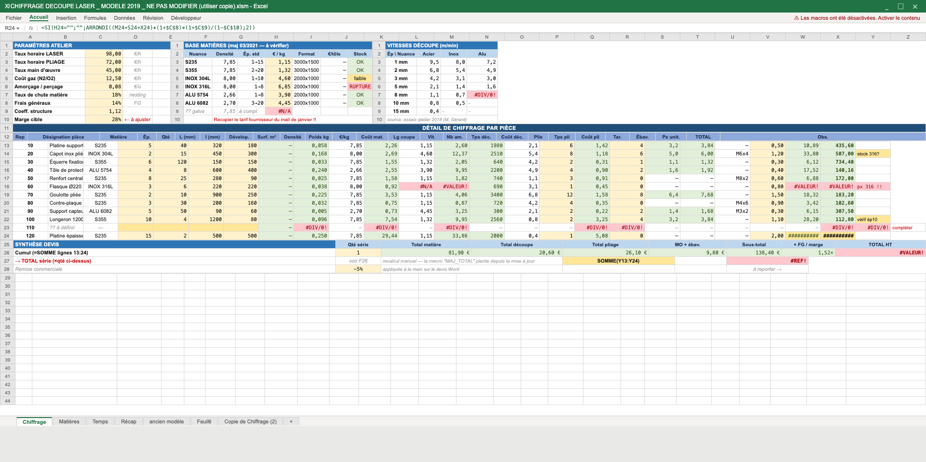The image size is (926, 462).
Task: Click the 'px 316 !!' note cell
Action: (x=873, y=187)
